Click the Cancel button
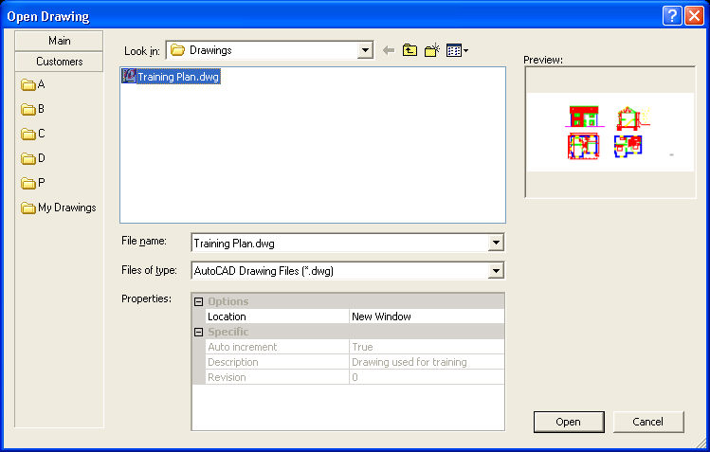Screen dimensions: 710x452 (x=648, y=422)
